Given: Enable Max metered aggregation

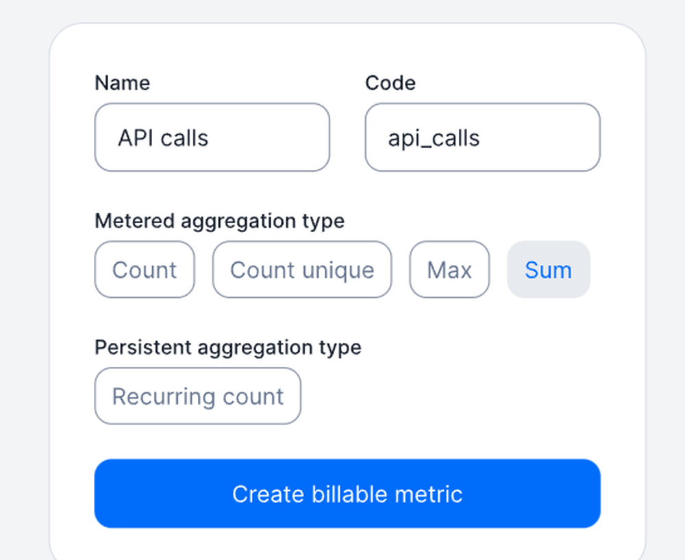Looking at the screenshot, I should pos(449,270).
